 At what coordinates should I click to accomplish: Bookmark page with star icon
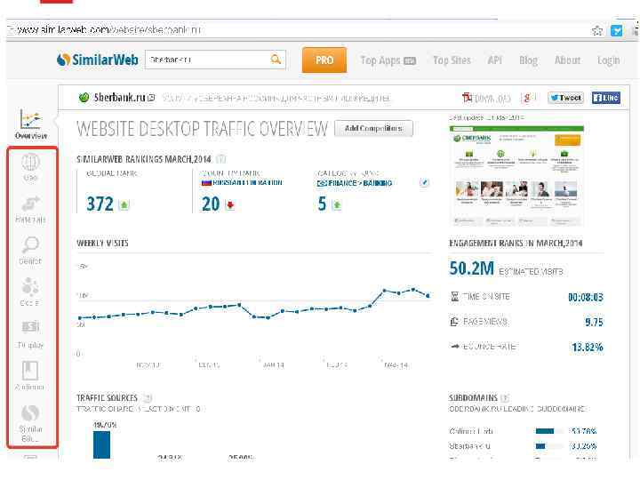coord(597,30)
